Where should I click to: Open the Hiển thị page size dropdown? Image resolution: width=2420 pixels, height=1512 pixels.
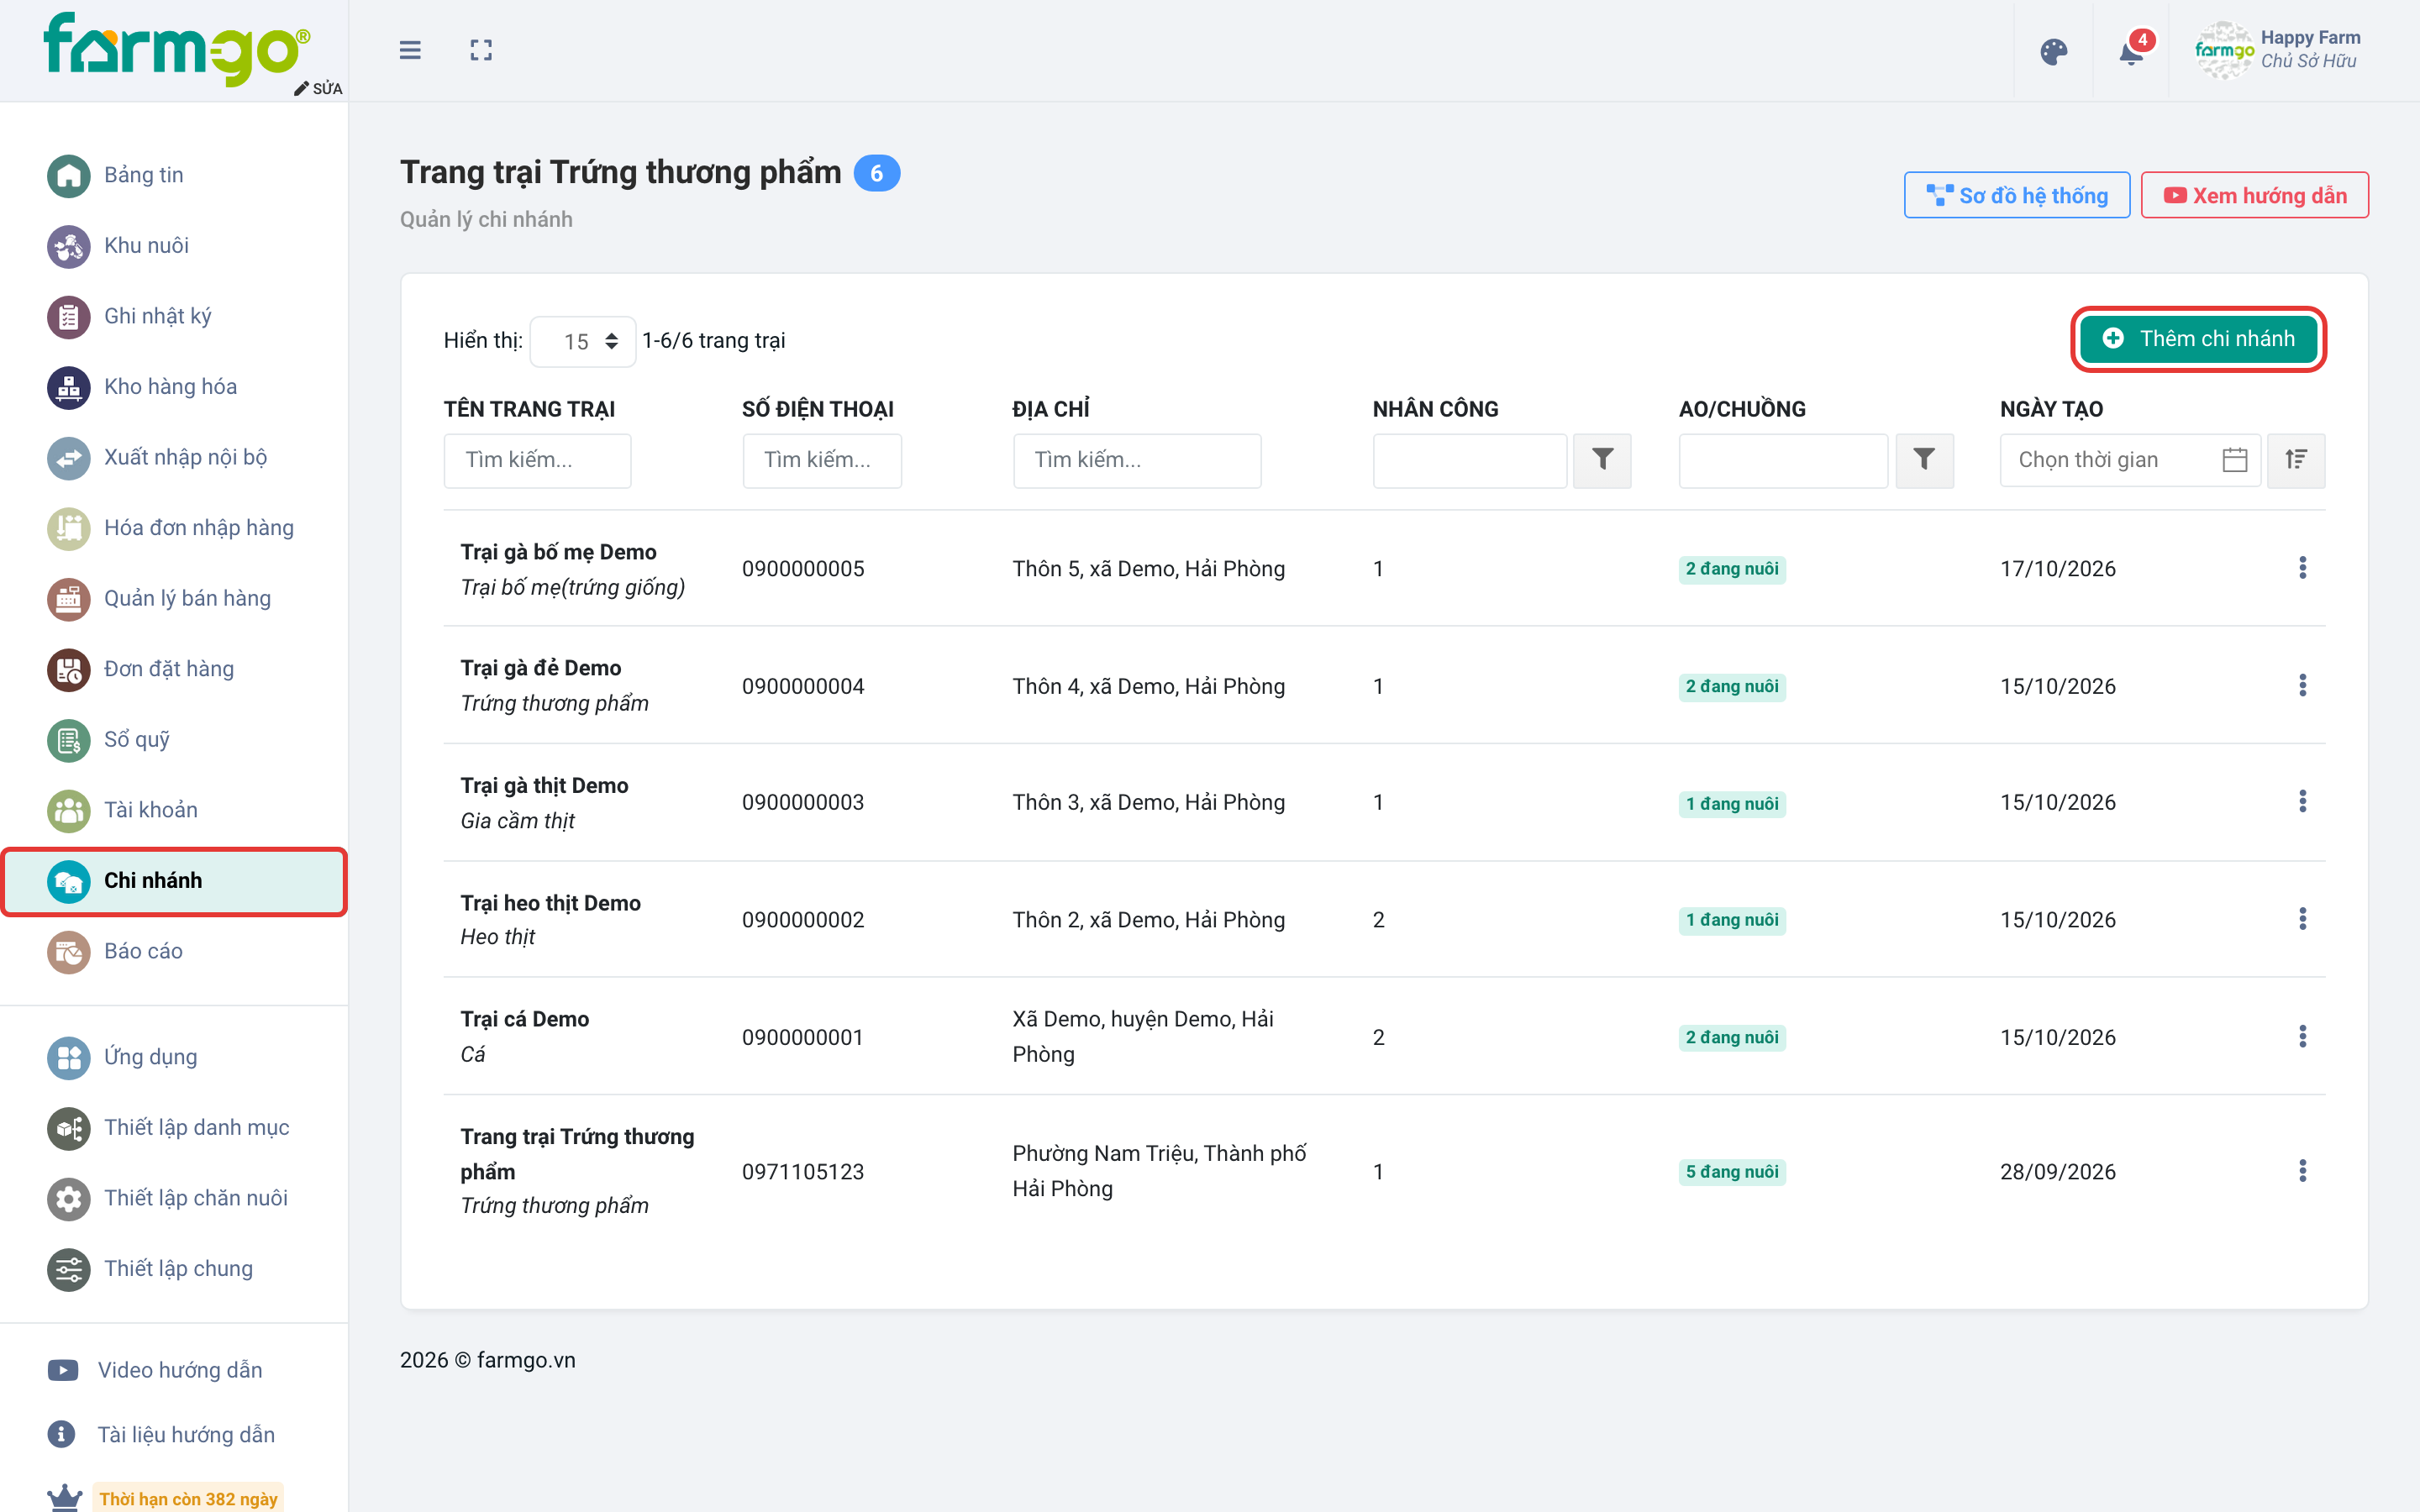pyautogui.click(x=582, y=341)
